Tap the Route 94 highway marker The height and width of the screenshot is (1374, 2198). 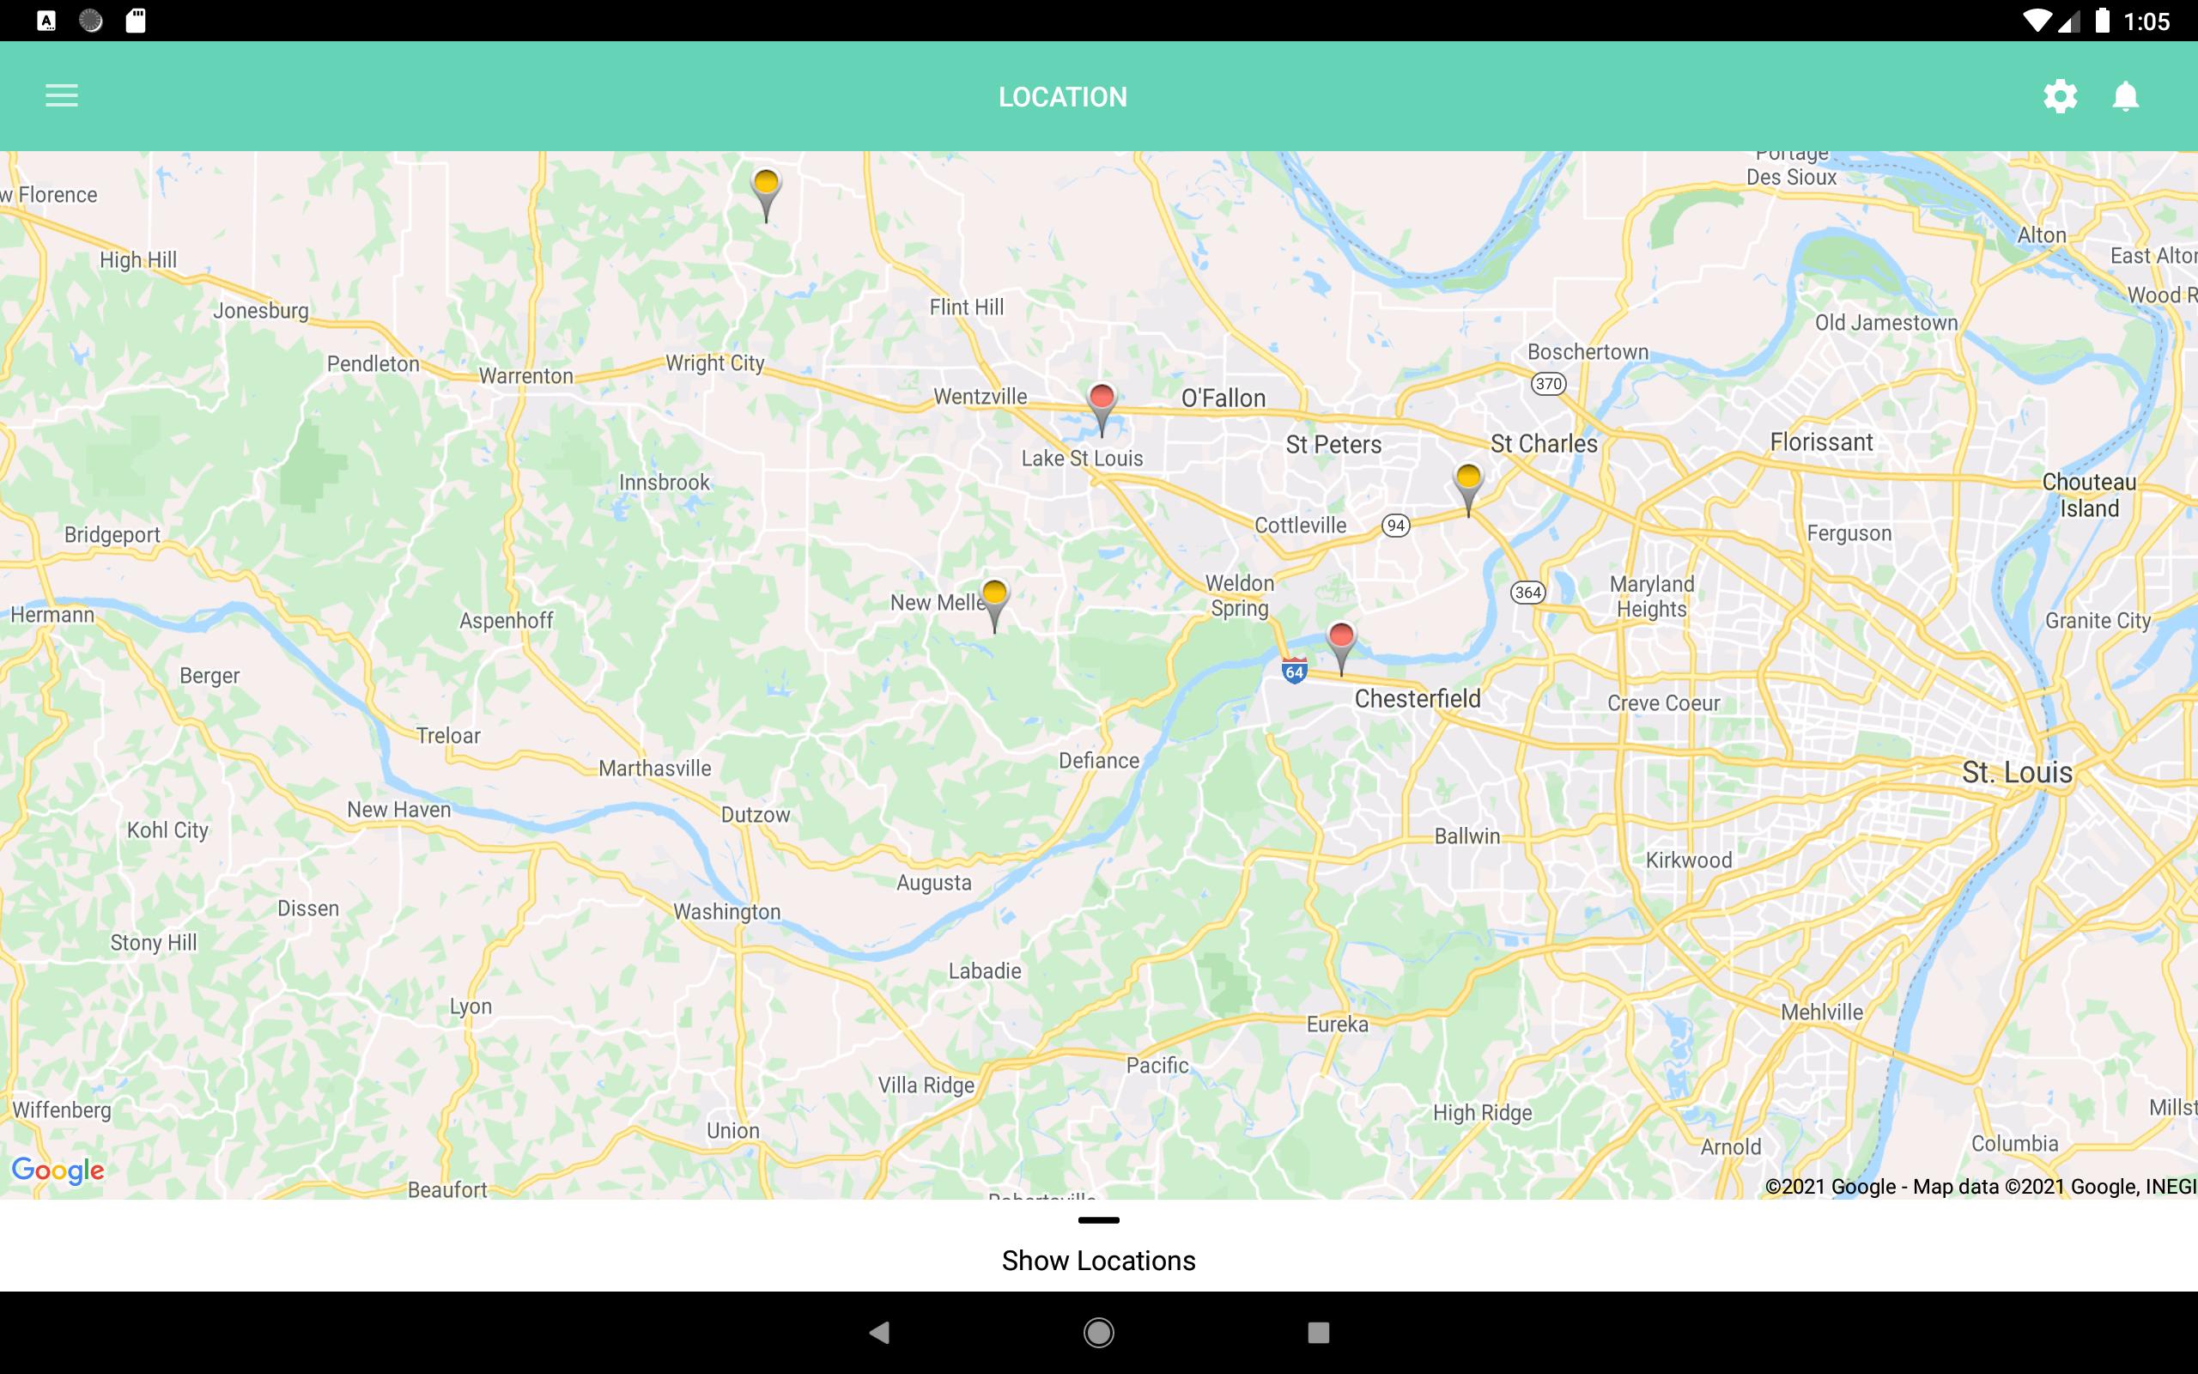[1396, 526]
